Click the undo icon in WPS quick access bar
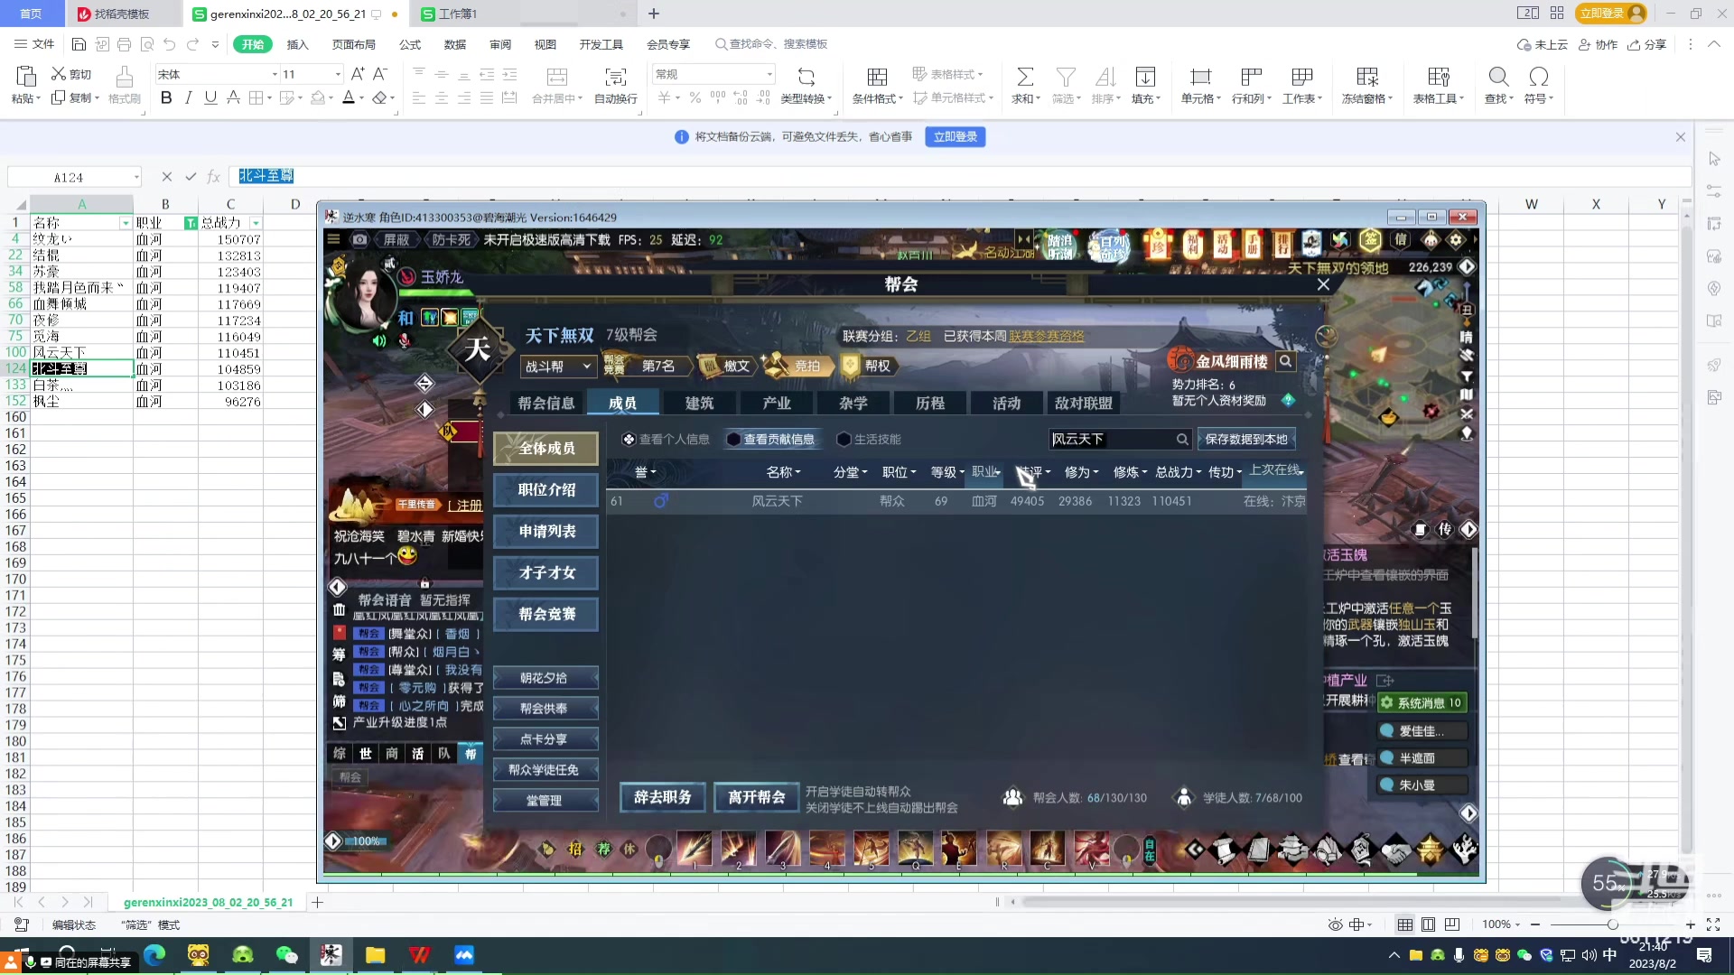Screen dimensions: 1734x975 pyautogui.click(x=169, y=44)
